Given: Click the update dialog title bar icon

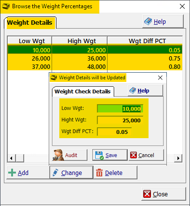Looking at the screenshot, I should 54,78.
